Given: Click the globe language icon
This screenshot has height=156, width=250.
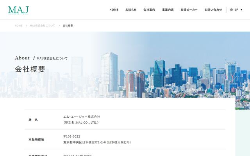Looking at the screenshot, I should coord(231,10).
